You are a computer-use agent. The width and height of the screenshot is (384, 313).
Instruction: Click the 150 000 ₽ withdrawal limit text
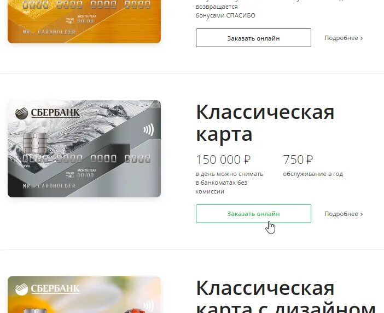coord(223,160)
